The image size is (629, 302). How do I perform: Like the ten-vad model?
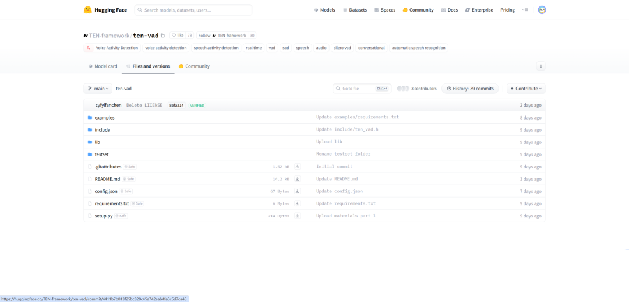[x=178, y=36]
